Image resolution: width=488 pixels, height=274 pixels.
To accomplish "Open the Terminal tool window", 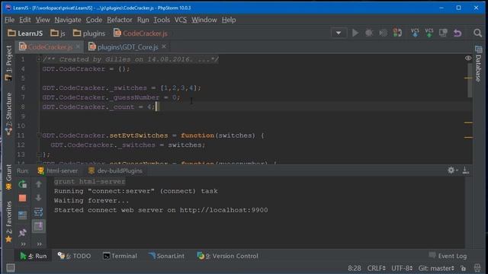I will (x=120, y=256).
